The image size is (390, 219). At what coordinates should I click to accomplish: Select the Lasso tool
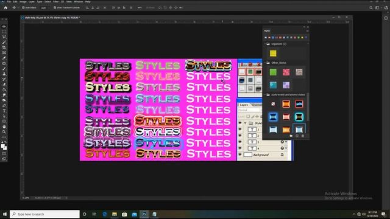tap(4, 36)
